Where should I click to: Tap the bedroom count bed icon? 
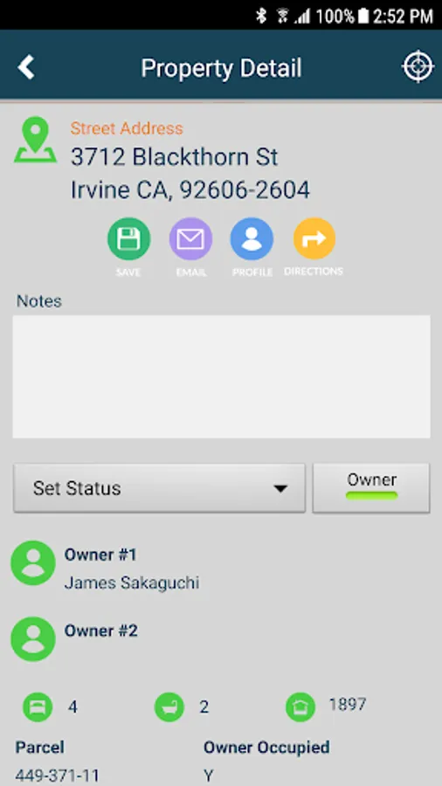(x=38, y=707)
